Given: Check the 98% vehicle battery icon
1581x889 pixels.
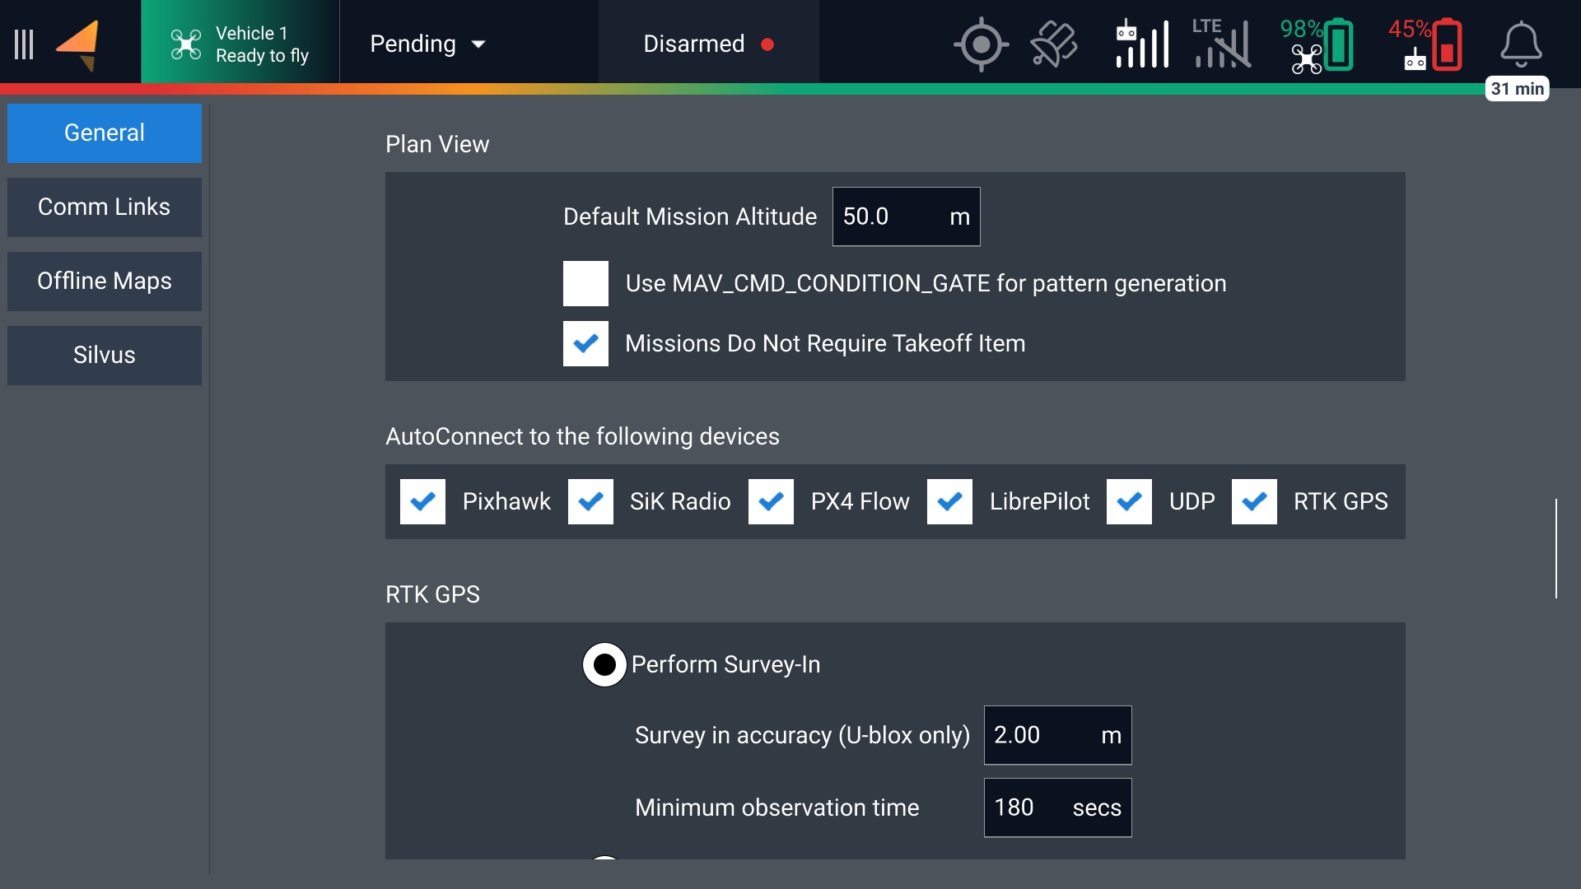Looking at the screenshot, I should click(x=1317, y=44).
